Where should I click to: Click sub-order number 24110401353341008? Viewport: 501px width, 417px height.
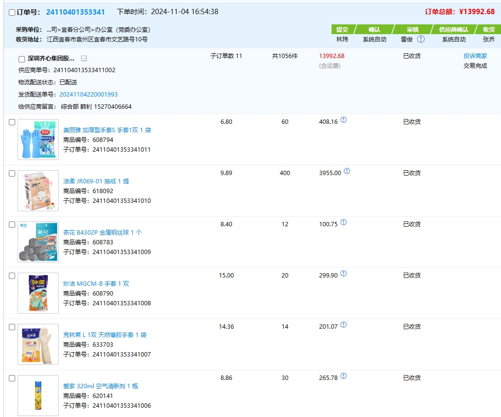point(122,303)
